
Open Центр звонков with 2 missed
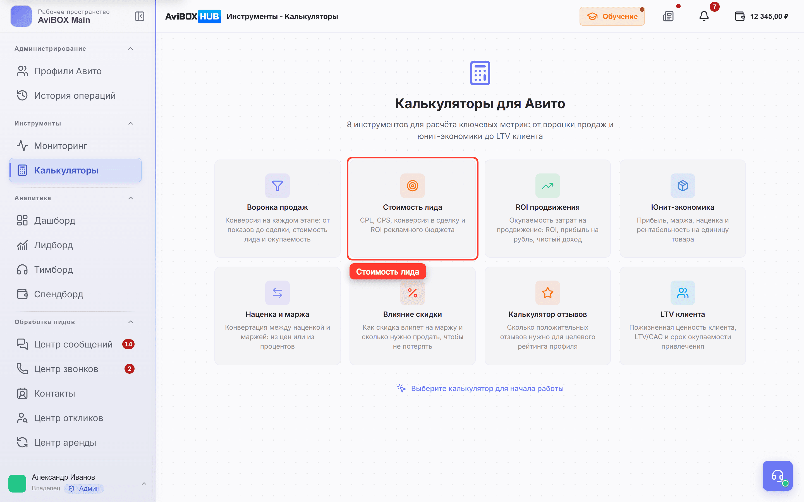pos(75,369)
